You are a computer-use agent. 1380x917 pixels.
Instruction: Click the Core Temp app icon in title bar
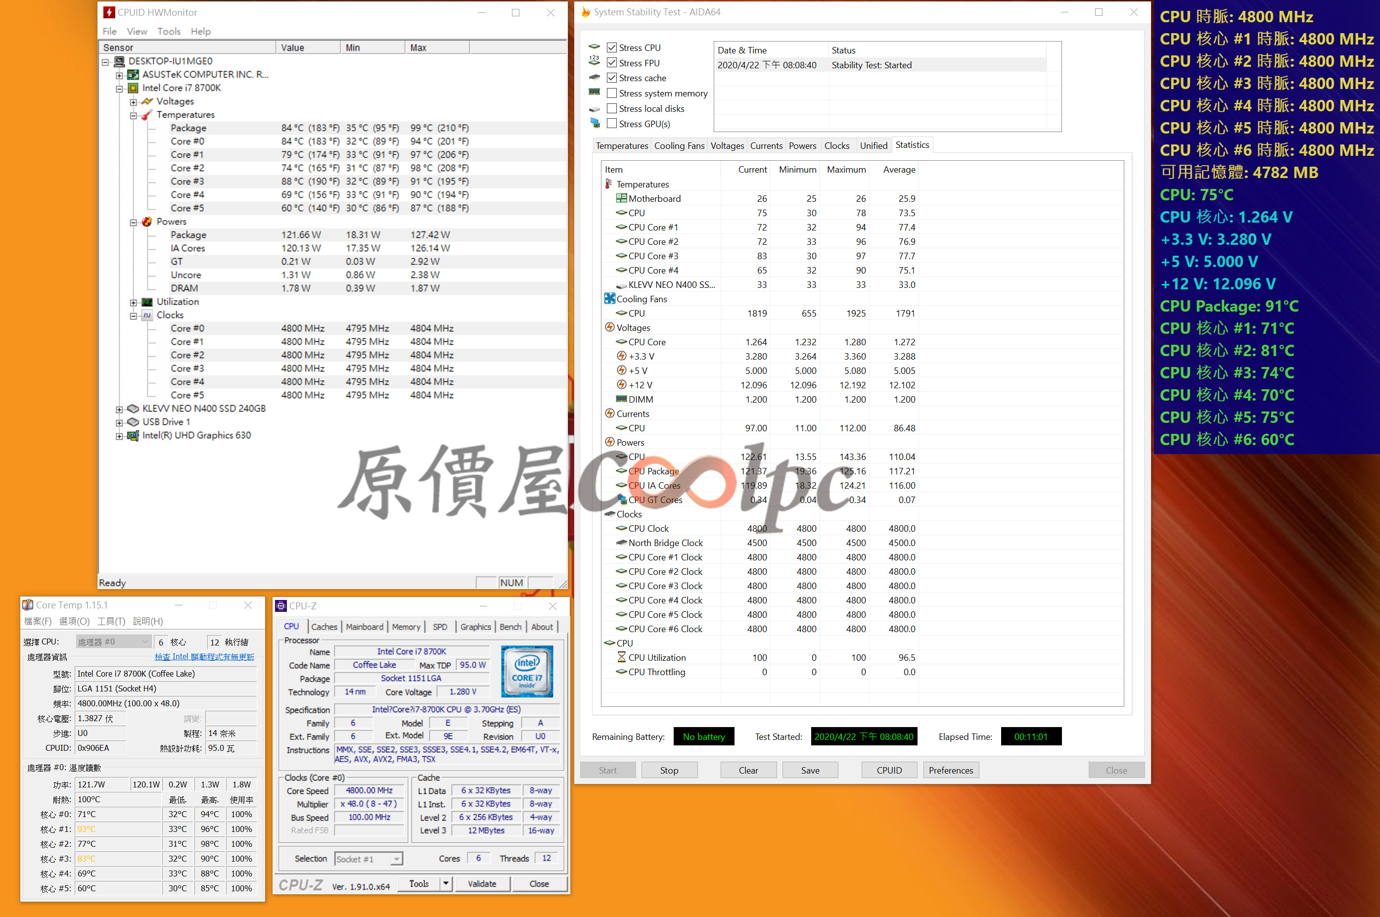28,605
